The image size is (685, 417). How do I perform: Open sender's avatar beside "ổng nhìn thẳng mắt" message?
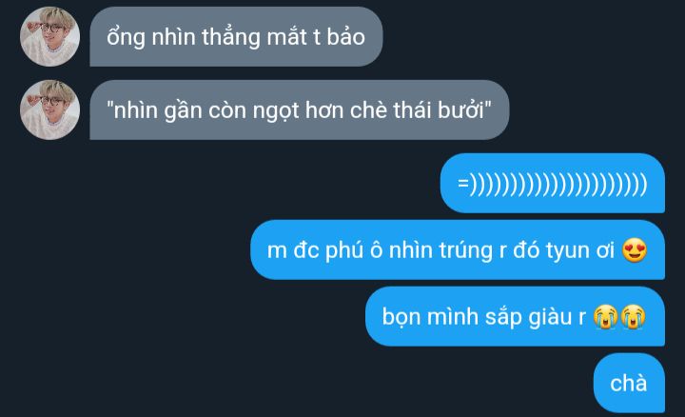[x=49, y=37]
